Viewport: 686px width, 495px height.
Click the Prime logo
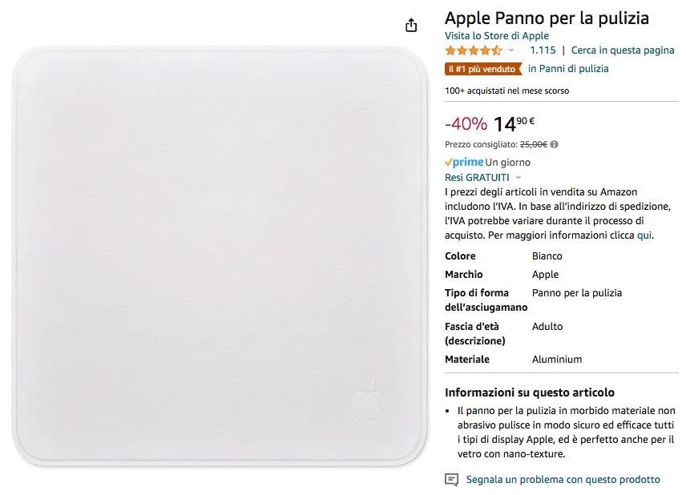tap(465, 163)
